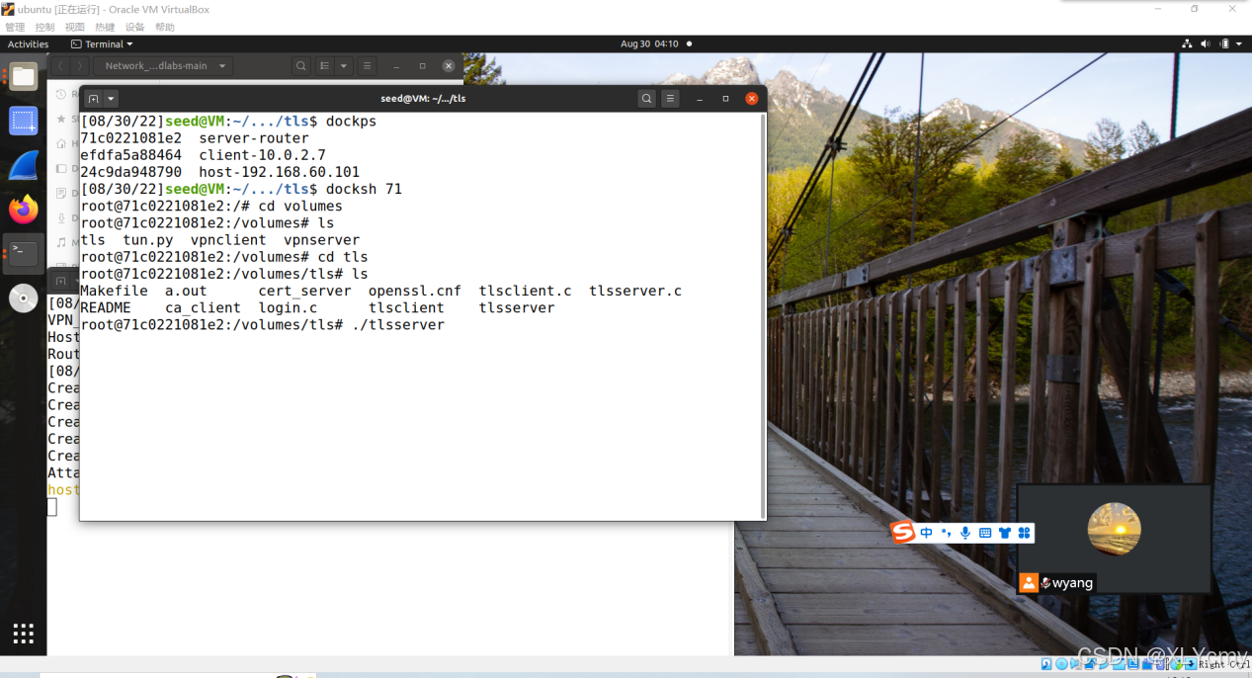Viewport: 1252px width, 678px height.
Task: Click the client-10.0.2.7 container name
Action: point(262,155)
